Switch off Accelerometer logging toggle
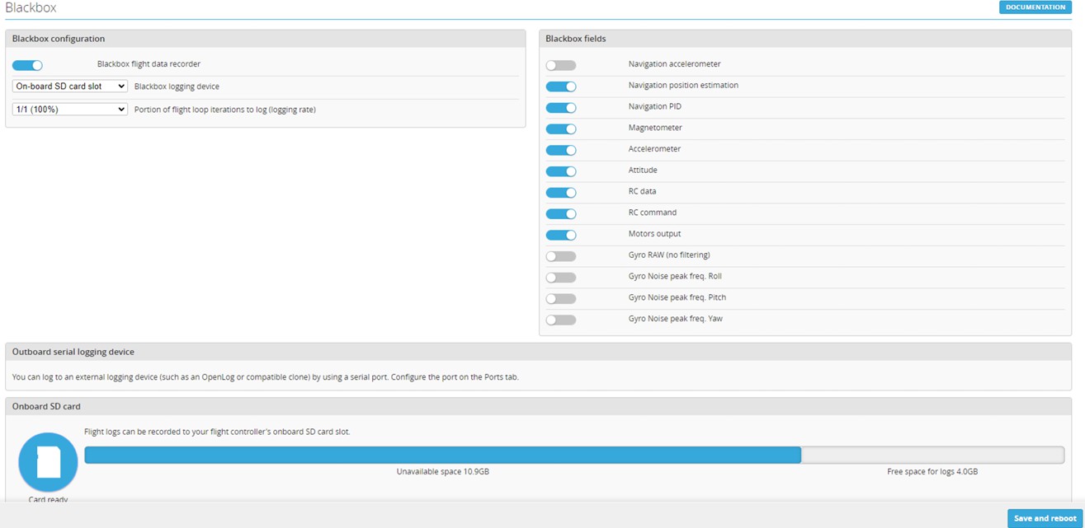The height and width of the screenshot is (528, 1085). click(561, 150)
